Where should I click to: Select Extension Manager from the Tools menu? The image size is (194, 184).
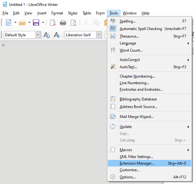[x=137, y=163]
